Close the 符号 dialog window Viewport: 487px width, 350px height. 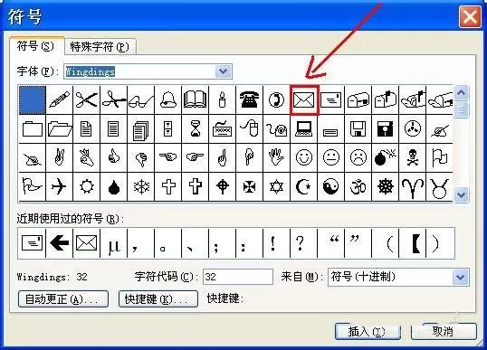click(x=470, y=16)
